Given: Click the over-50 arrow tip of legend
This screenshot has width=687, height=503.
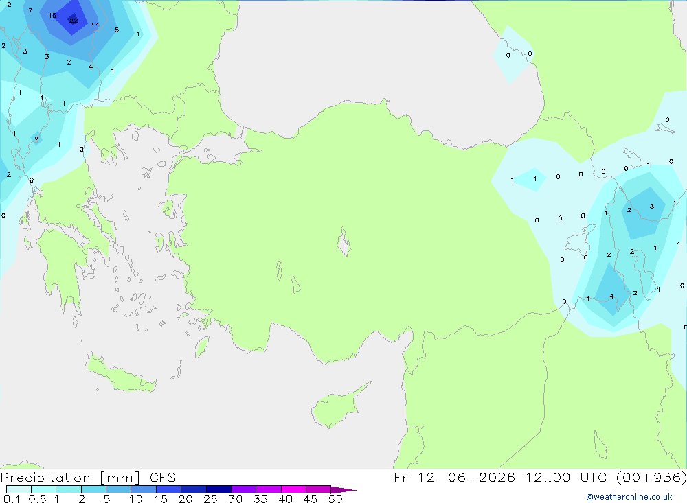Looking at the screenshot, I should (x=343, y=489).
